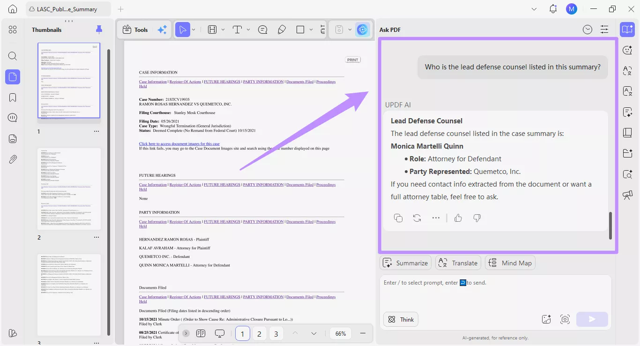Viewport: 640px width, 346px height.
Task: Select the Rectangle shape tool
Action: point(300,30)
